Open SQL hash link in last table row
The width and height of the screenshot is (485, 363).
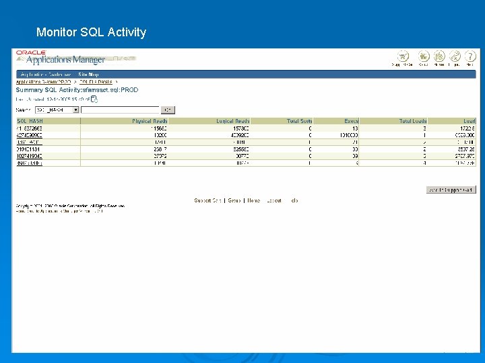click(29, 163)
